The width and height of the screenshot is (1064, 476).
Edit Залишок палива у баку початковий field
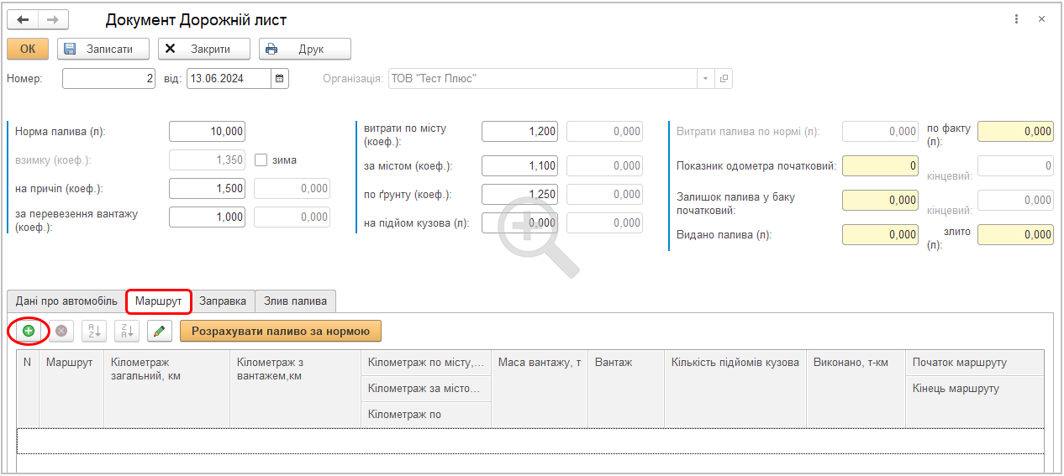(x=881, y=200)
